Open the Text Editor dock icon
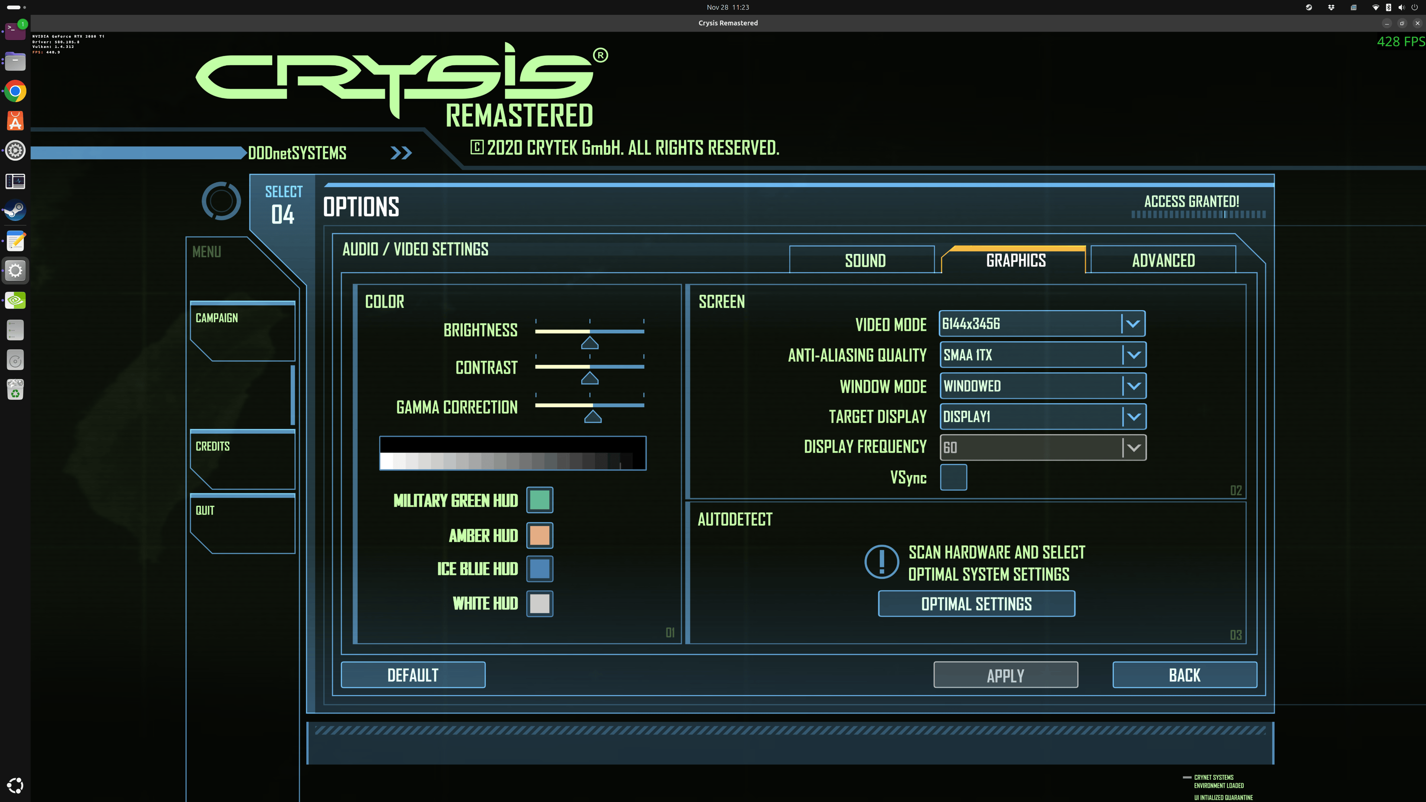Viewport: 1426px width, 802px height. [x=15, y=241]
